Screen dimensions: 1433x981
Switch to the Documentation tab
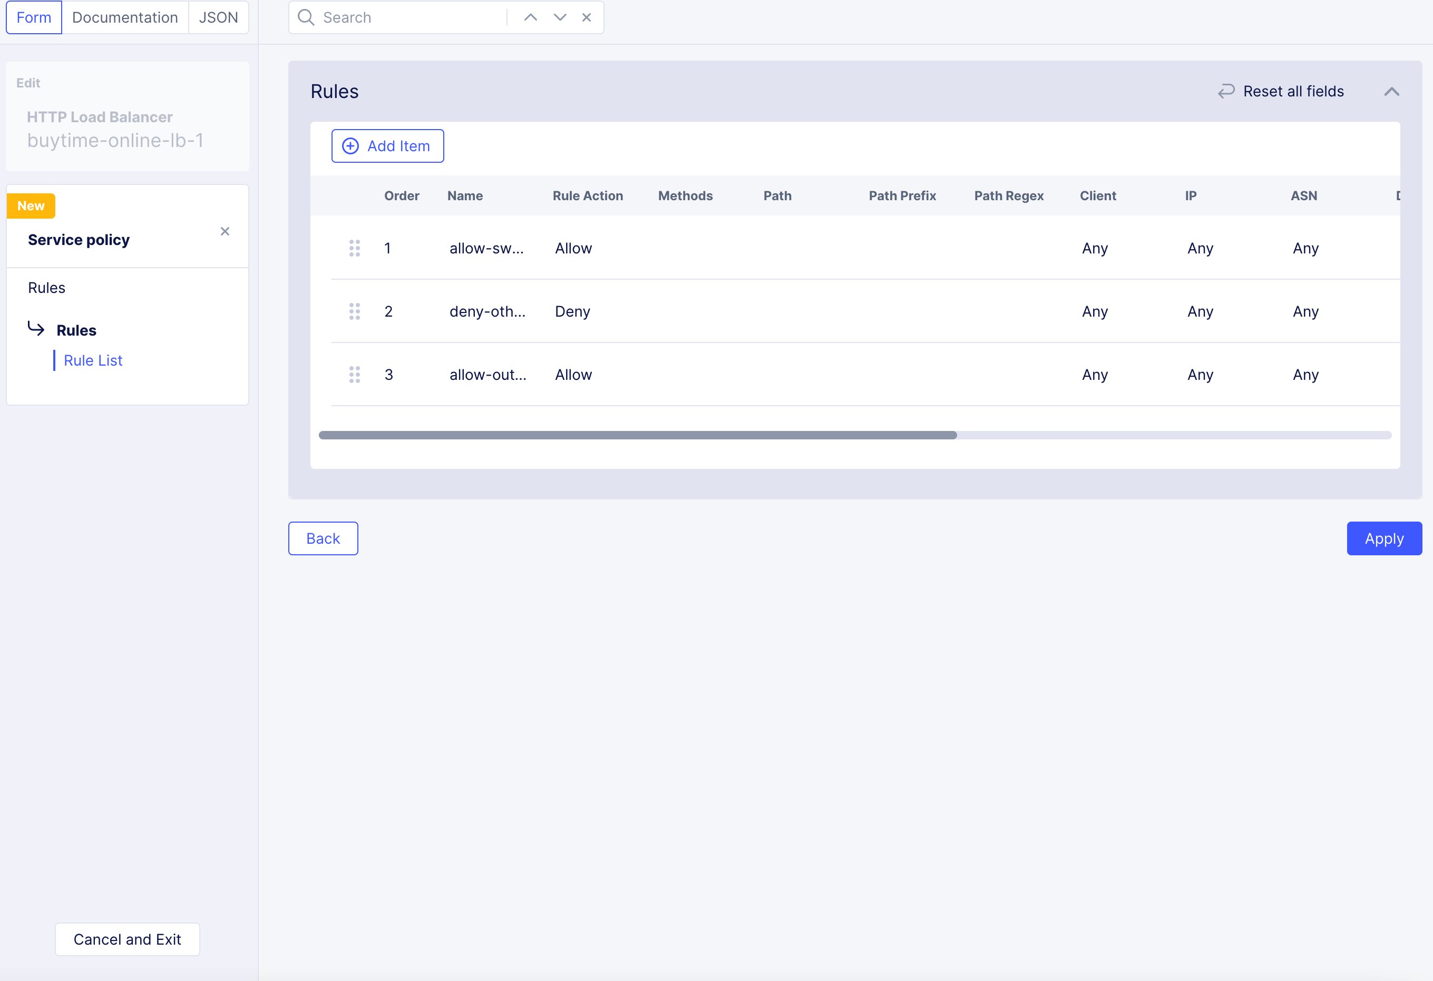124,17
